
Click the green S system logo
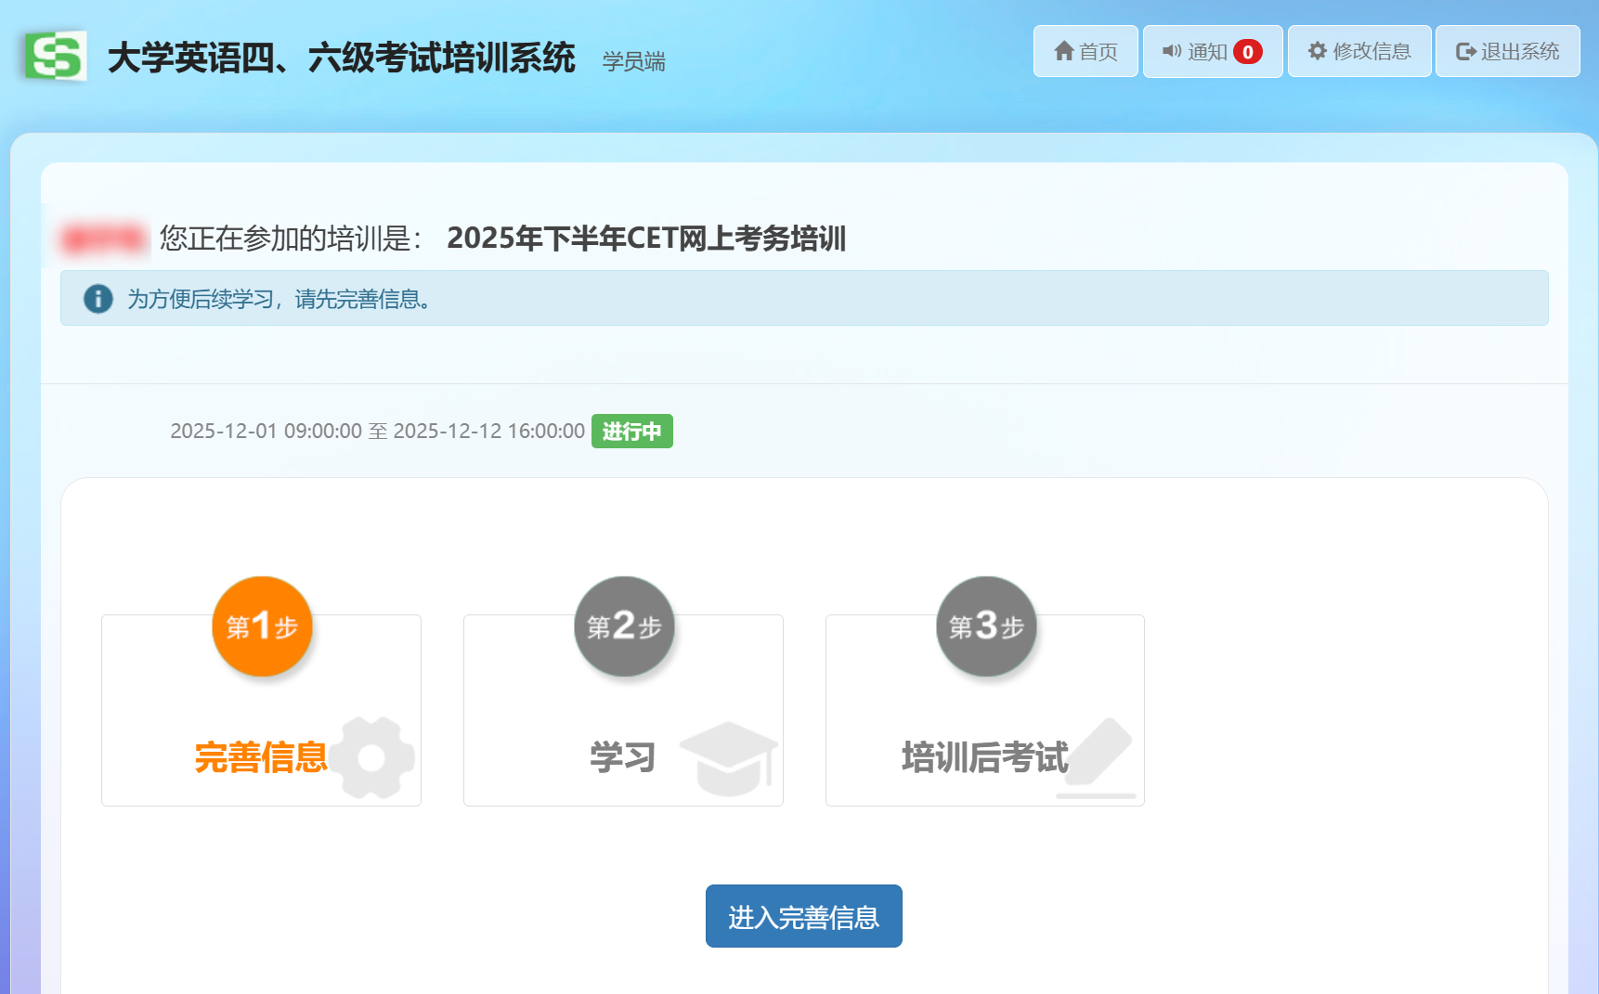[x=56, y=57]
